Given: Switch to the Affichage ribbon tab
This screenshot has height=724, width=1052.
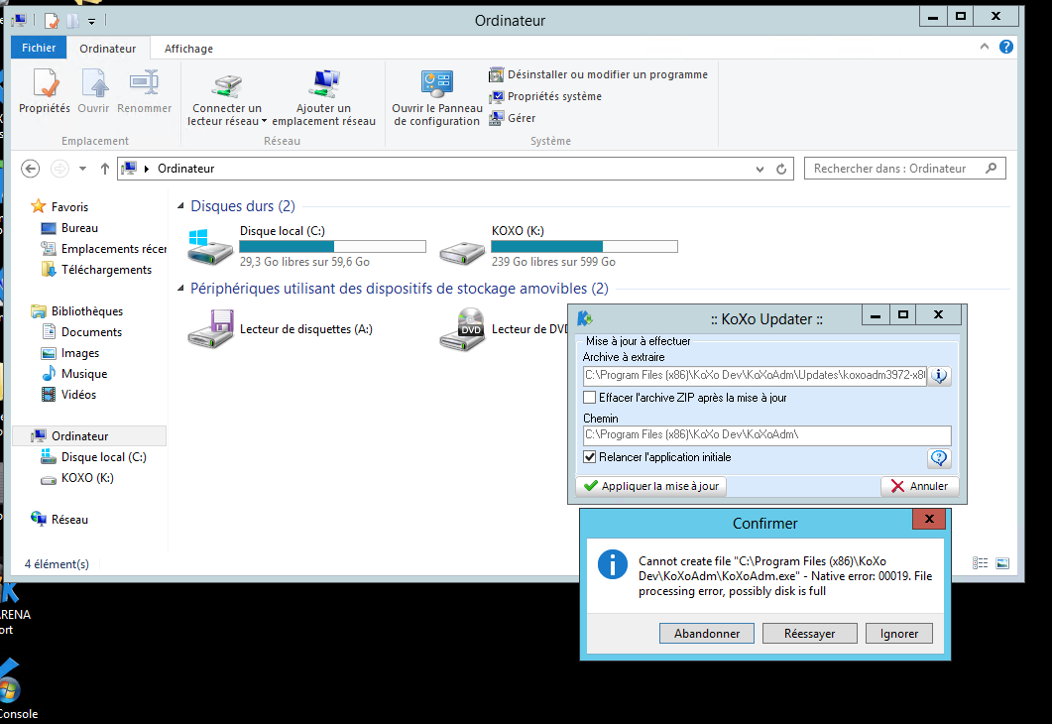Looking at the screenshot, I should 188,49.
